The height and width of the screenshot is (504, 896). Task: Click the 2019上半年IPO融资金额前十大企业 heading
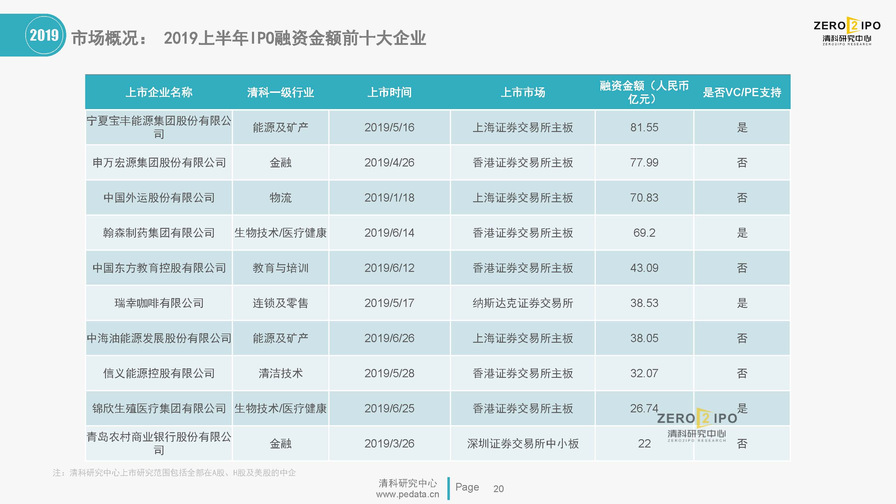click(295, 38)
